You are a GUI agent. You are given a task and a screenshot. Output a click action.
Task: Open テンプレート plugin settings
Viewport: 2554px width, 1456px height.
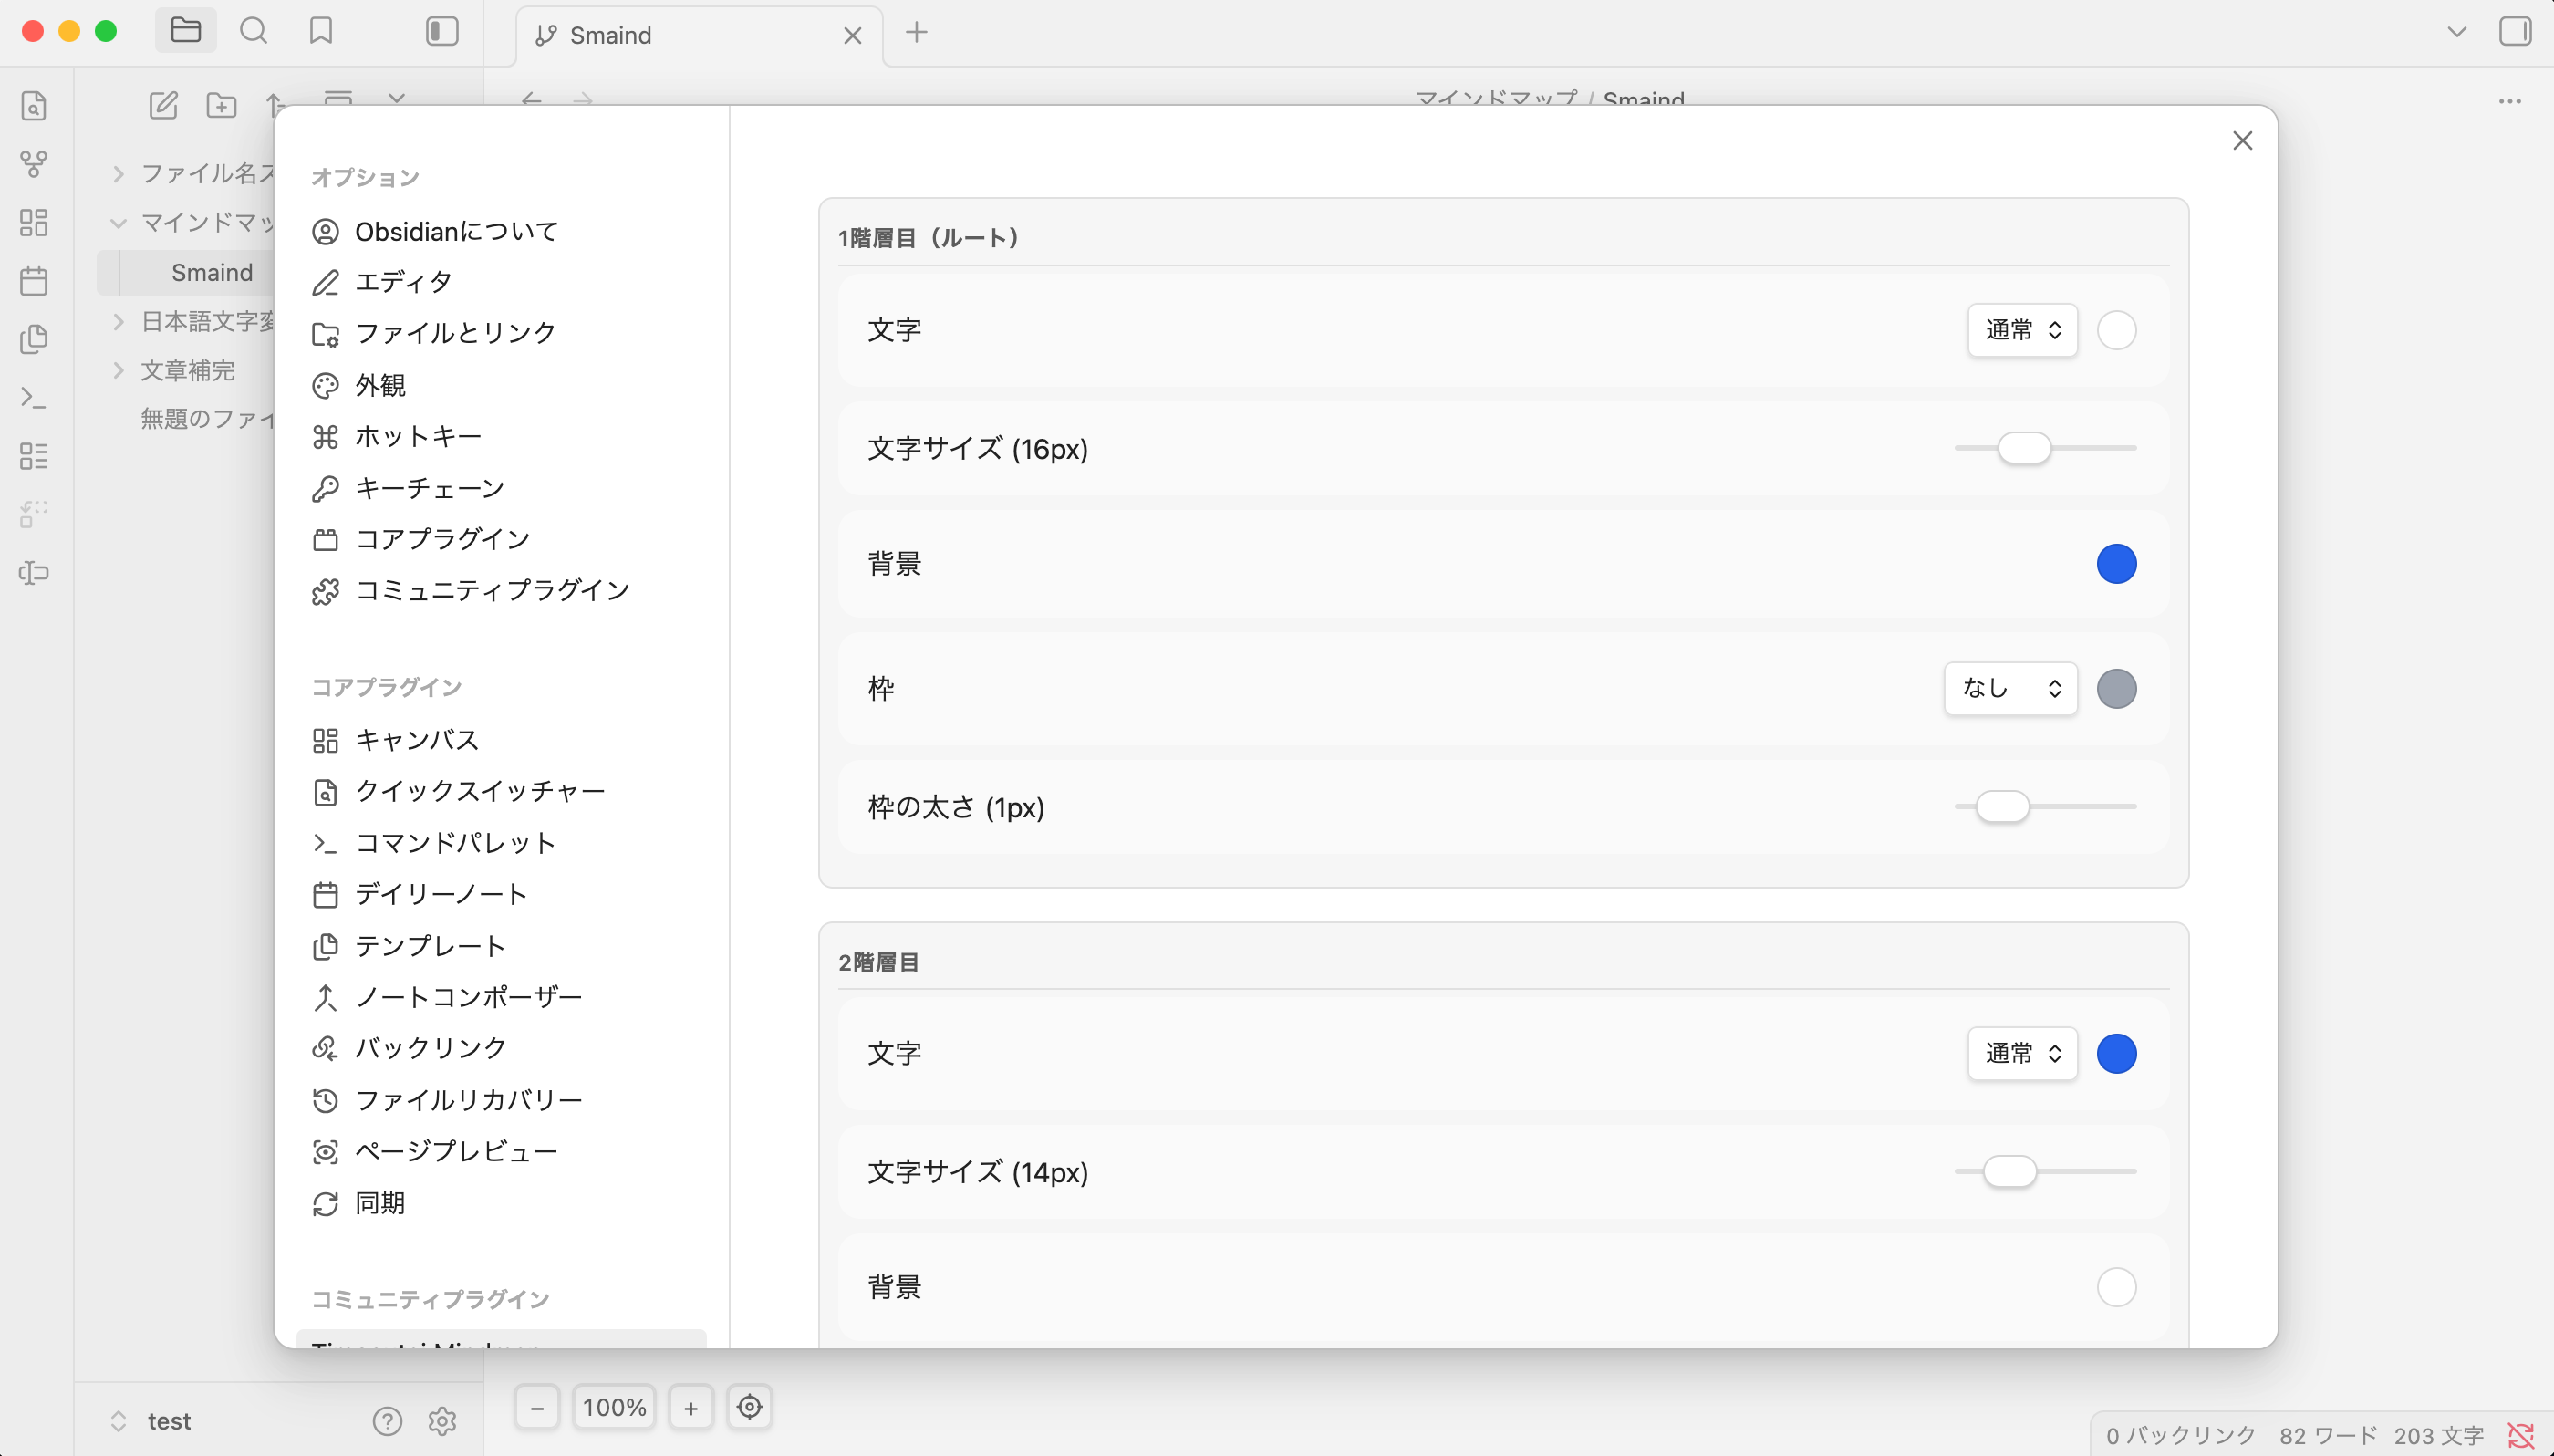click(x=503, y=946)
